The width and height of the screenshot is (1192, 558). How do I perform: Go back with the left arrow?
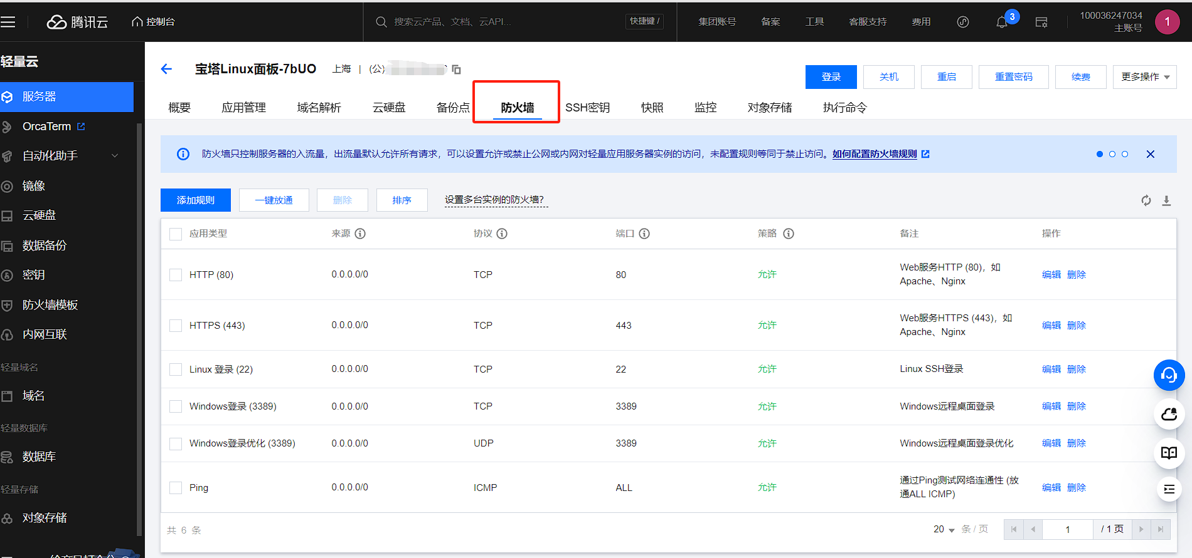point(166,69)
